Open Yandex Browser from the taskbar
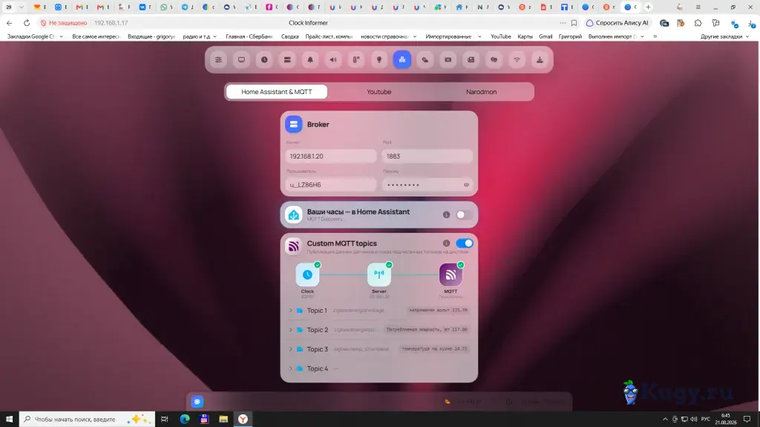Viewport: 760px width, 427px height. coord(243,419)
